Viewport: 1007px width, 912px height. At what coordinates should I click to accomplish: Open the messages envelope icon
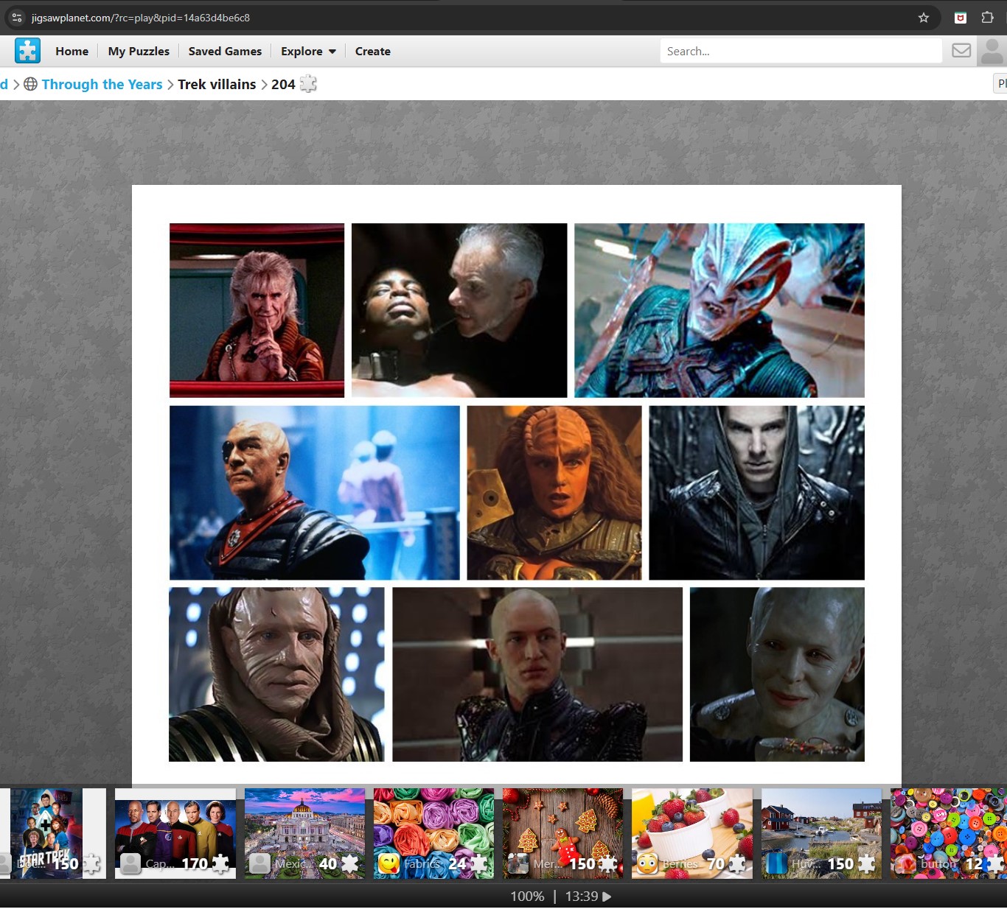(x=961, y=51)
